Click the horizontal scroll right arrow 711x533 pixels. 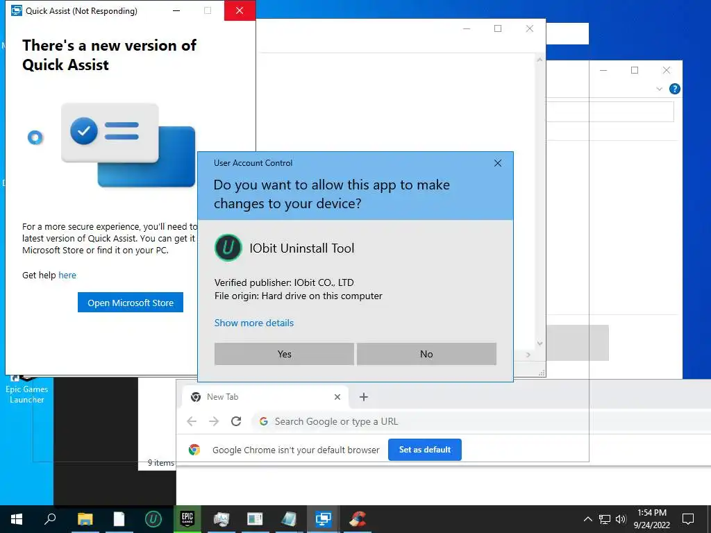pyautogui.click(x=528, y=355)
